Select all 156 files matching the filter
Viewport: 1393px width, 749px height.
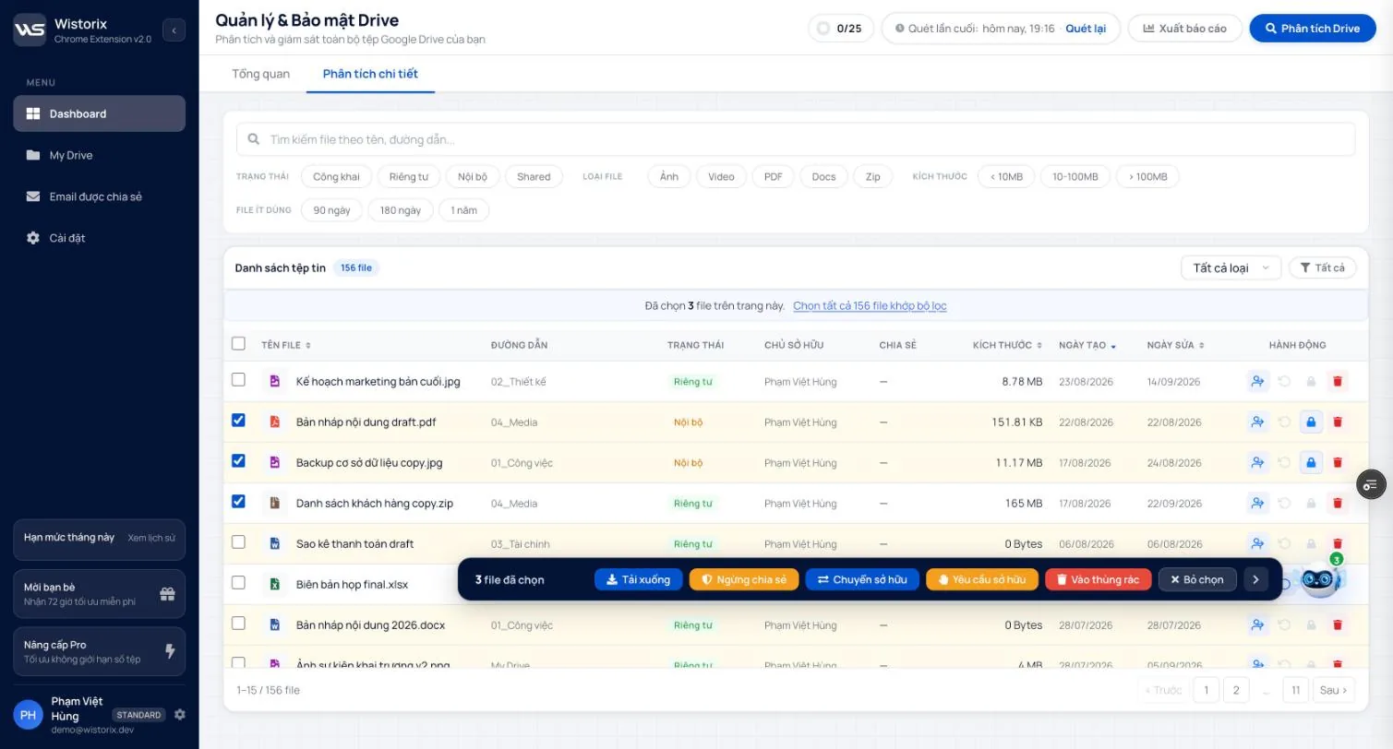pyautogui.click(x=870, y=305)
